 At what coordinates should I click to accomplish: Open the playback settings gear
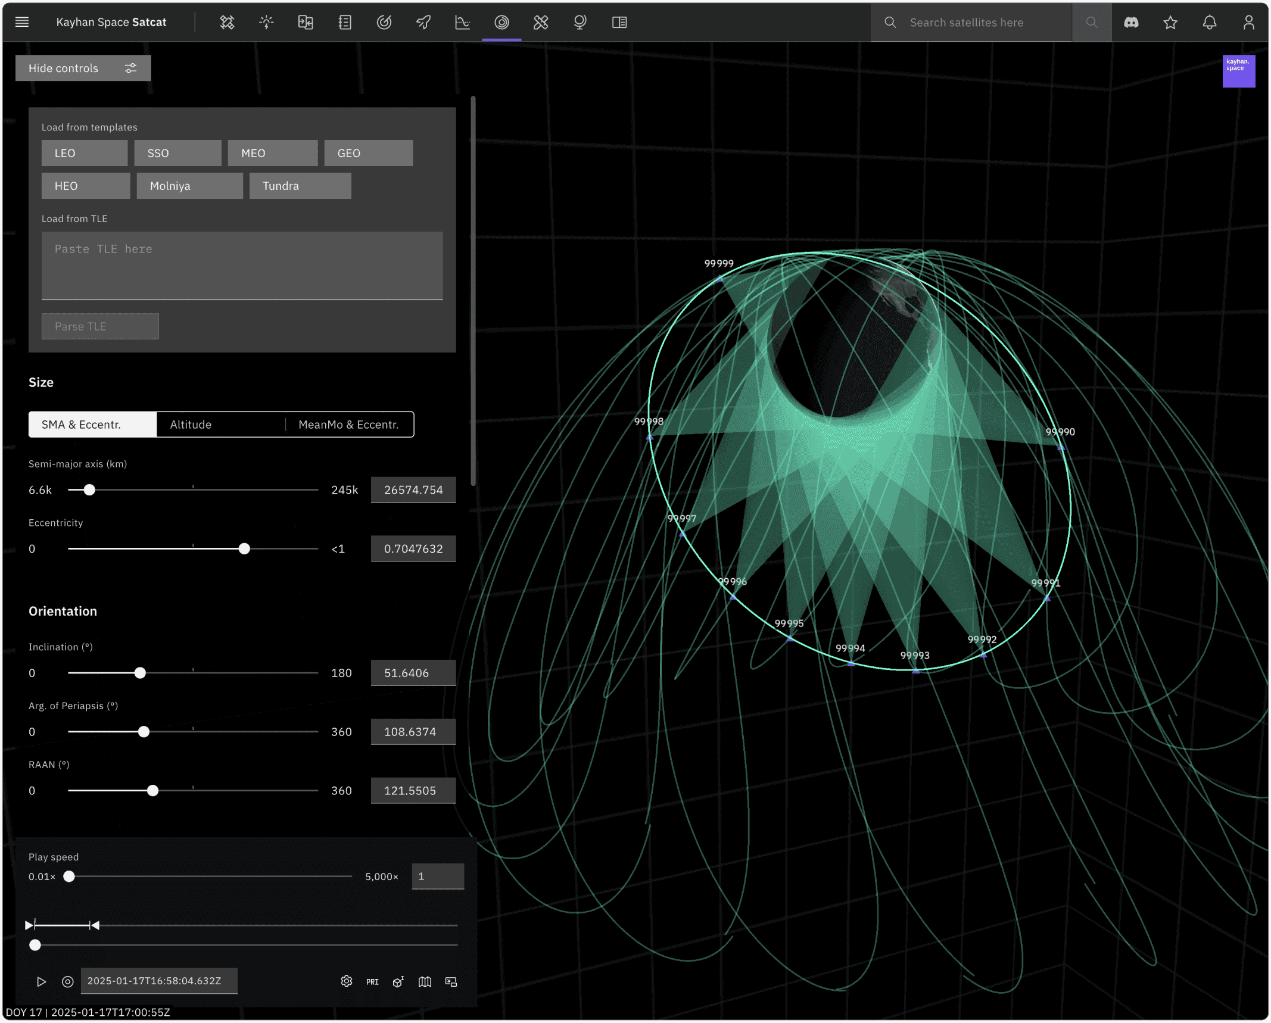[346, 981]
